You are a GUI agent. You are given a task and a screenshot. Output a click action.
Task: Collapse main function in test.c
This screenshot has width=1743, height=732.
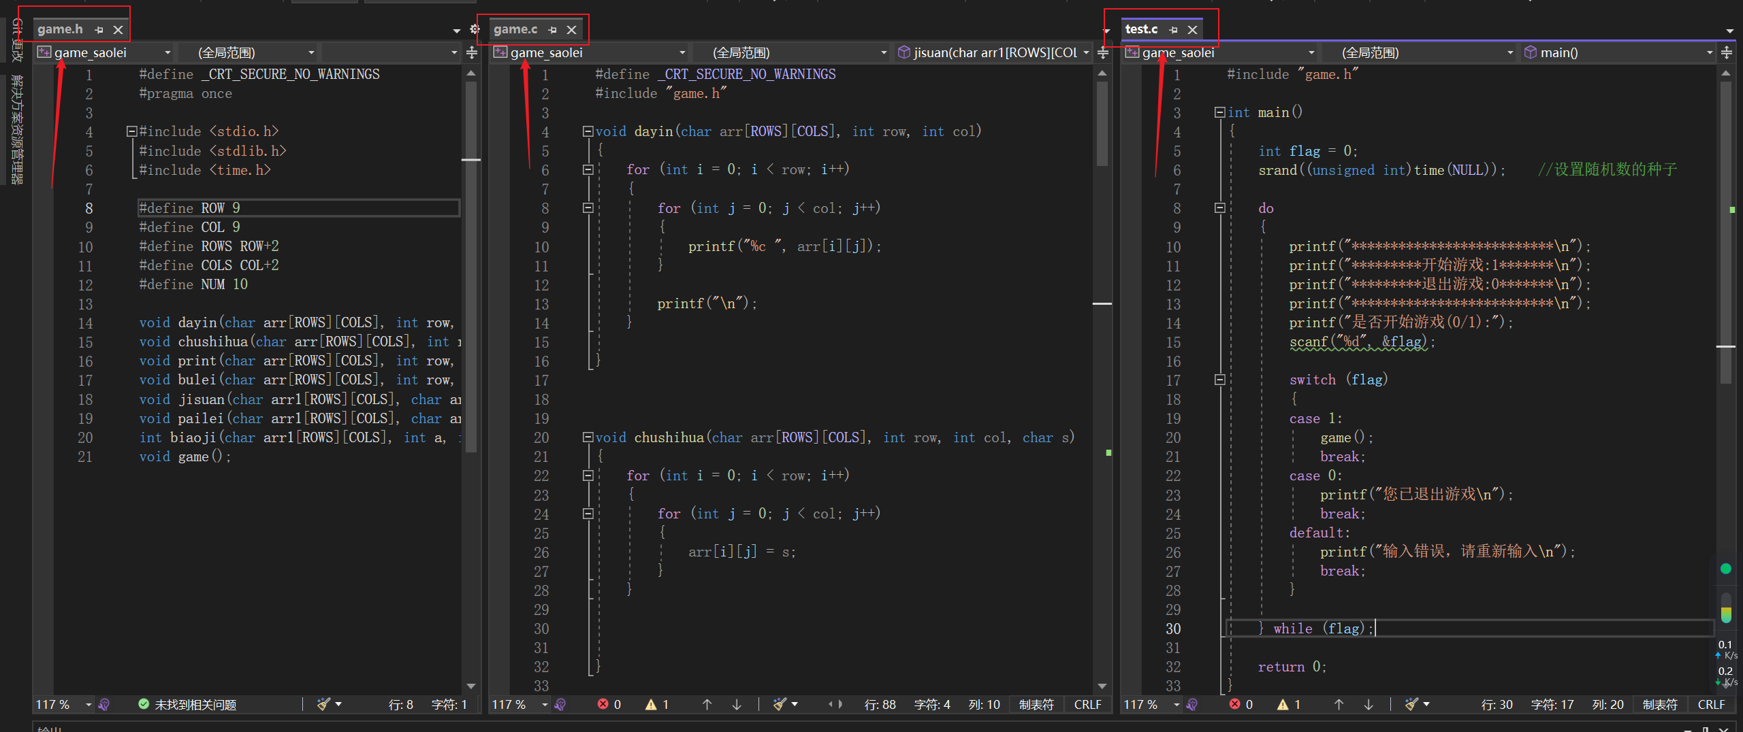pos(1219,113)
